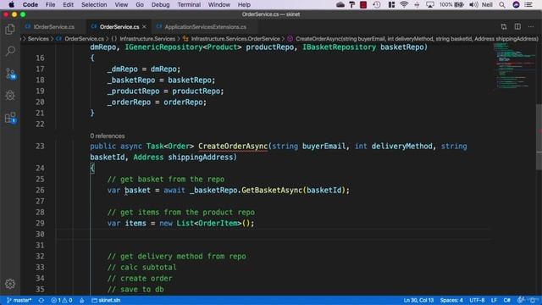Open the Siri icon in menu bar

point(516,4)
